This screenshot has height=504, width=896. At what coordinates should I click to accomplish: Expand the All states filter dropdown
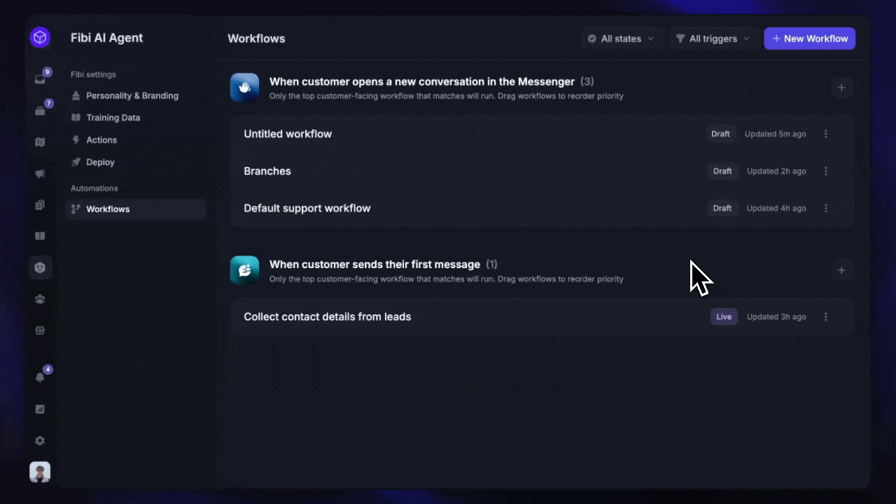[x=621, y=38]
